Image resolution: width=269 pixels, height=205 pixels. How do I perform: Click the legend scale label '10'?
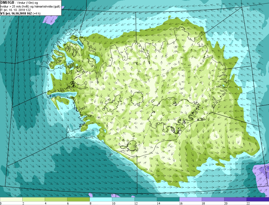pyautogui.click(x=114, y=203)
